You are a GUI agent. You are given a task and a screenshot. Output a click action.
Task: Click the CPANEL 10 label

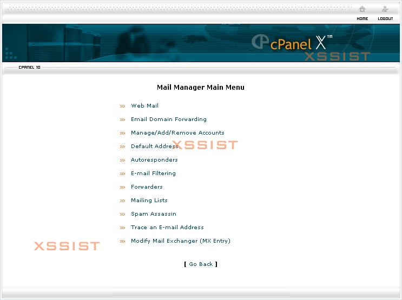(29, 68)
